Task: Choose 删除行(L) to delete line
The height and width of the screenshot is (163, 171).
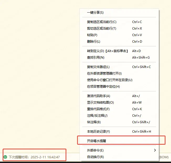Action: [x=94, y=42]
